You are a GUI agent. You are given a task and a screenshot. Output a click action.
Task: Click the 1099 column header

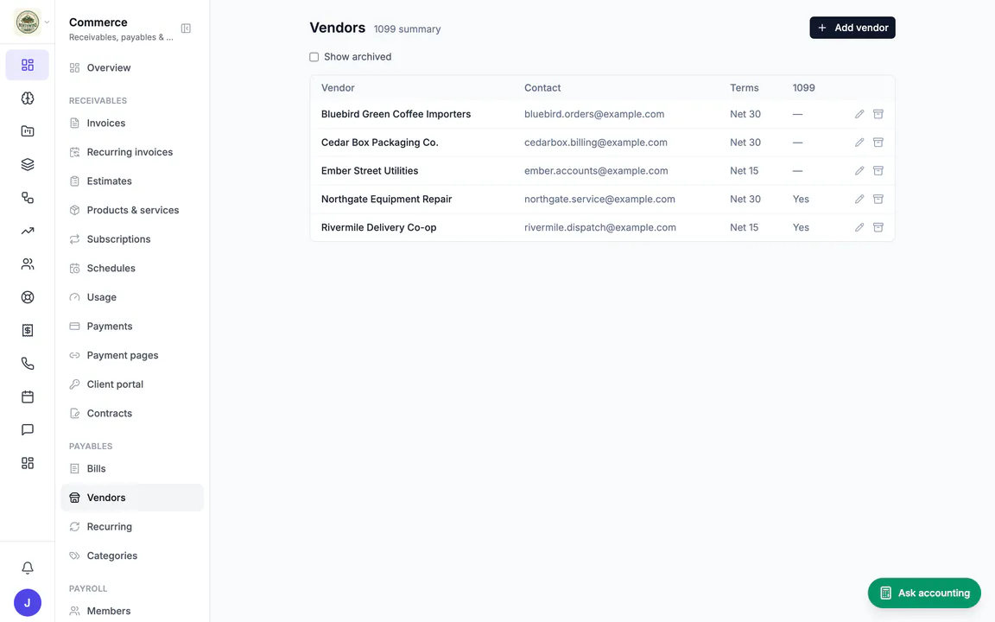click(x=803, y=87)
